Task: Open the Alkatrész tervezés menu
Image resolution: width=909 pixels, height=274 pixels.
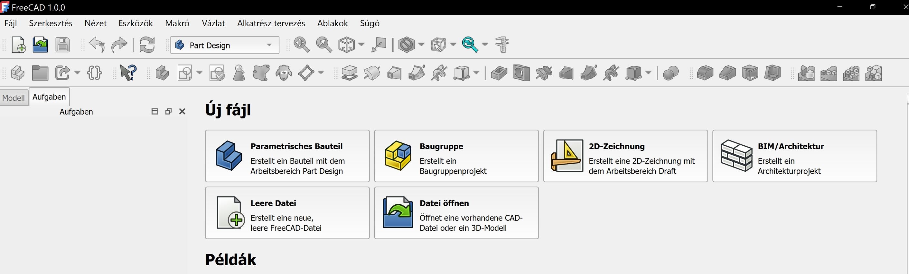Action: 271,23
